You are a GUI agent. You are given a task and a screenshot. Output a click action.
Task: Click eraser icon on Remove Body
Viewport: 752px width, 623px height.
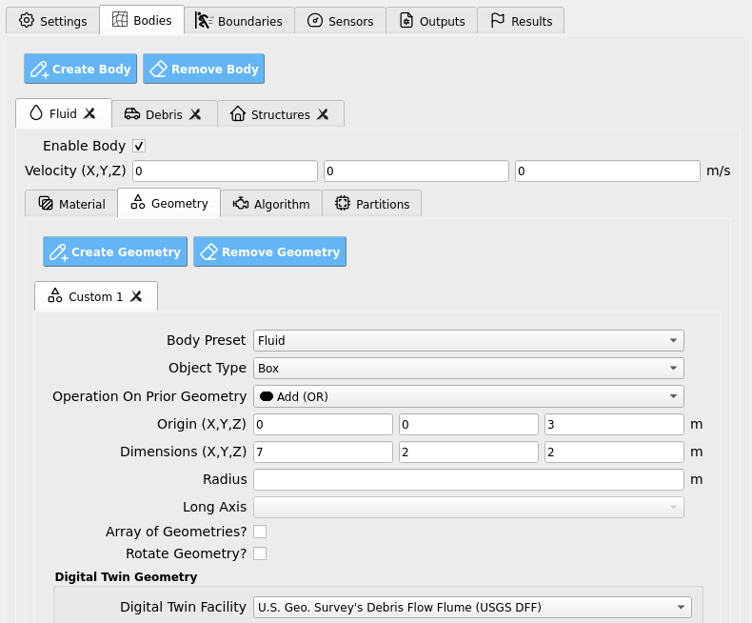(159, 70)
